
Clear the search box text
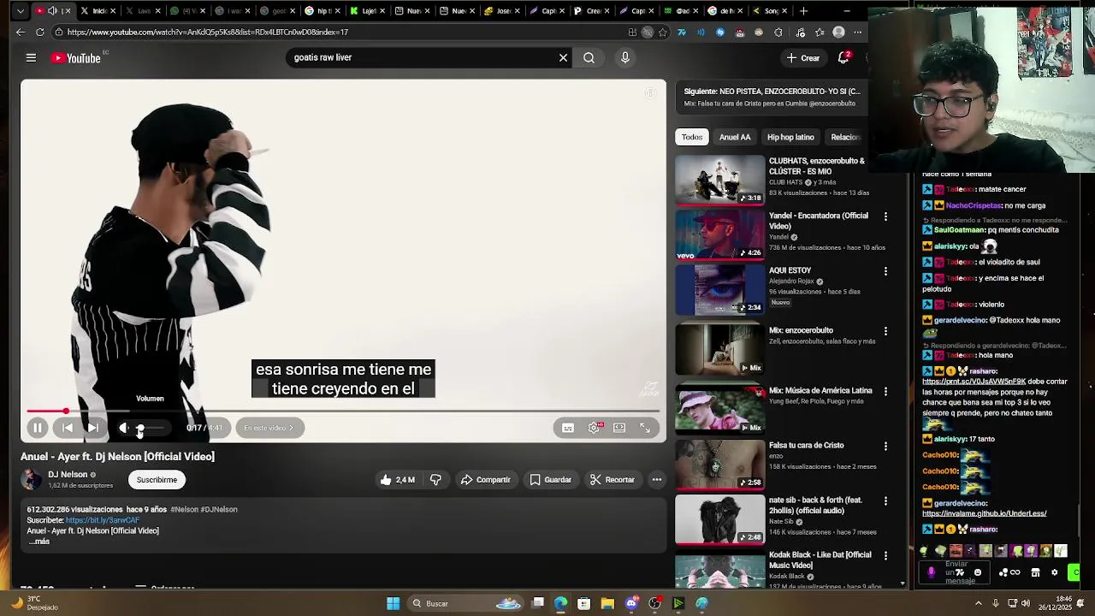563,58
